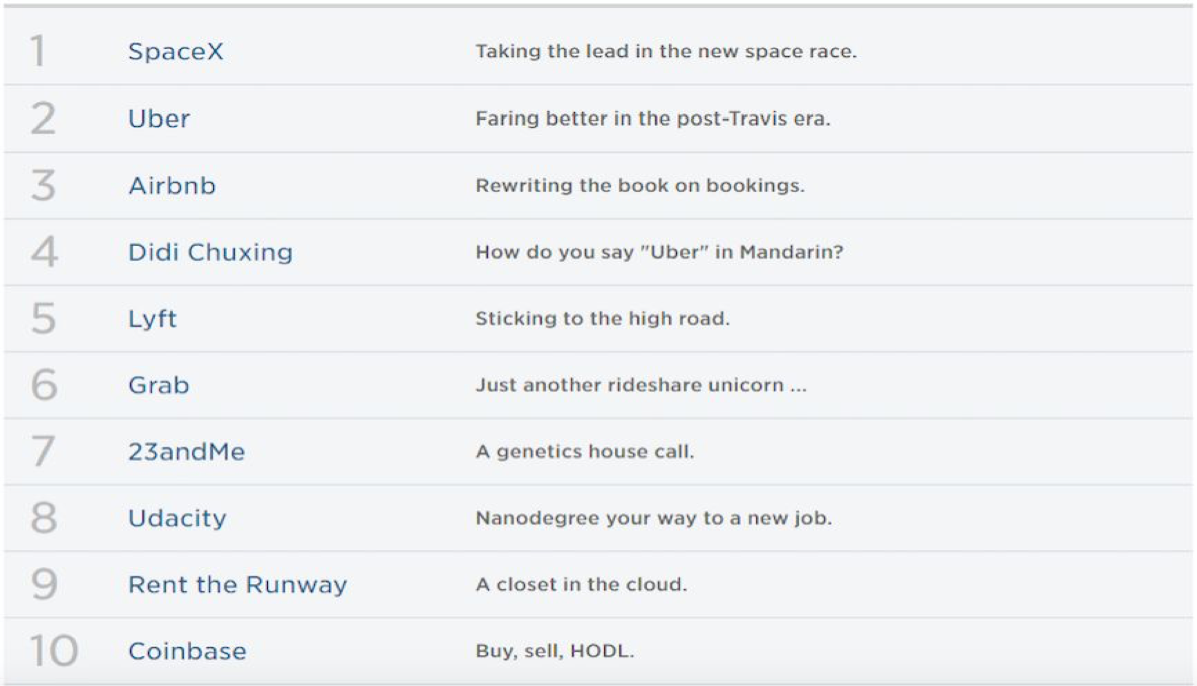1197x686 pixels.
Task: Click 'Nanodegree your way to a new job' text
Action: (x=654, y=518)
